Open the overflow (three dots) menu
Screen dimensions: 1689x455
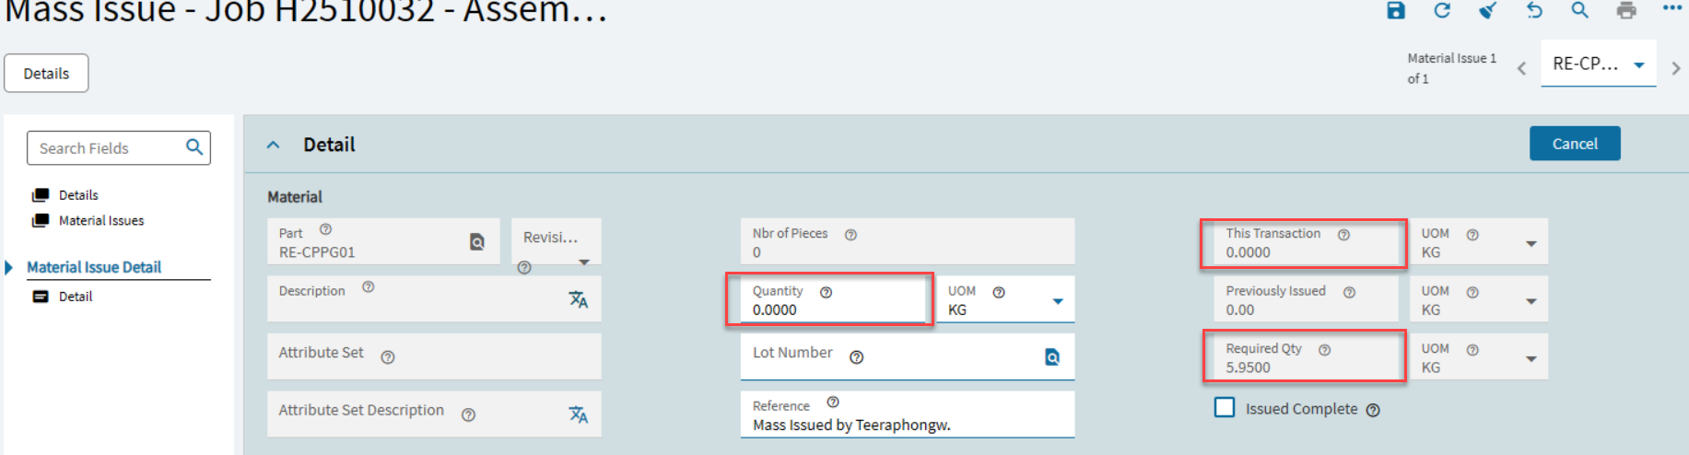pyautogui.click(x=1672, y=8)
